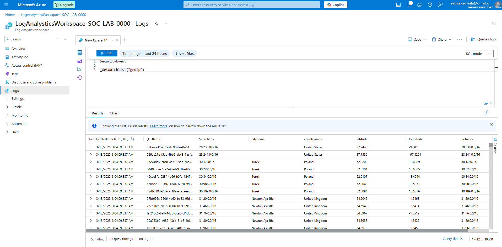Open Display time (UTC+00:00) dropdown

132,239
